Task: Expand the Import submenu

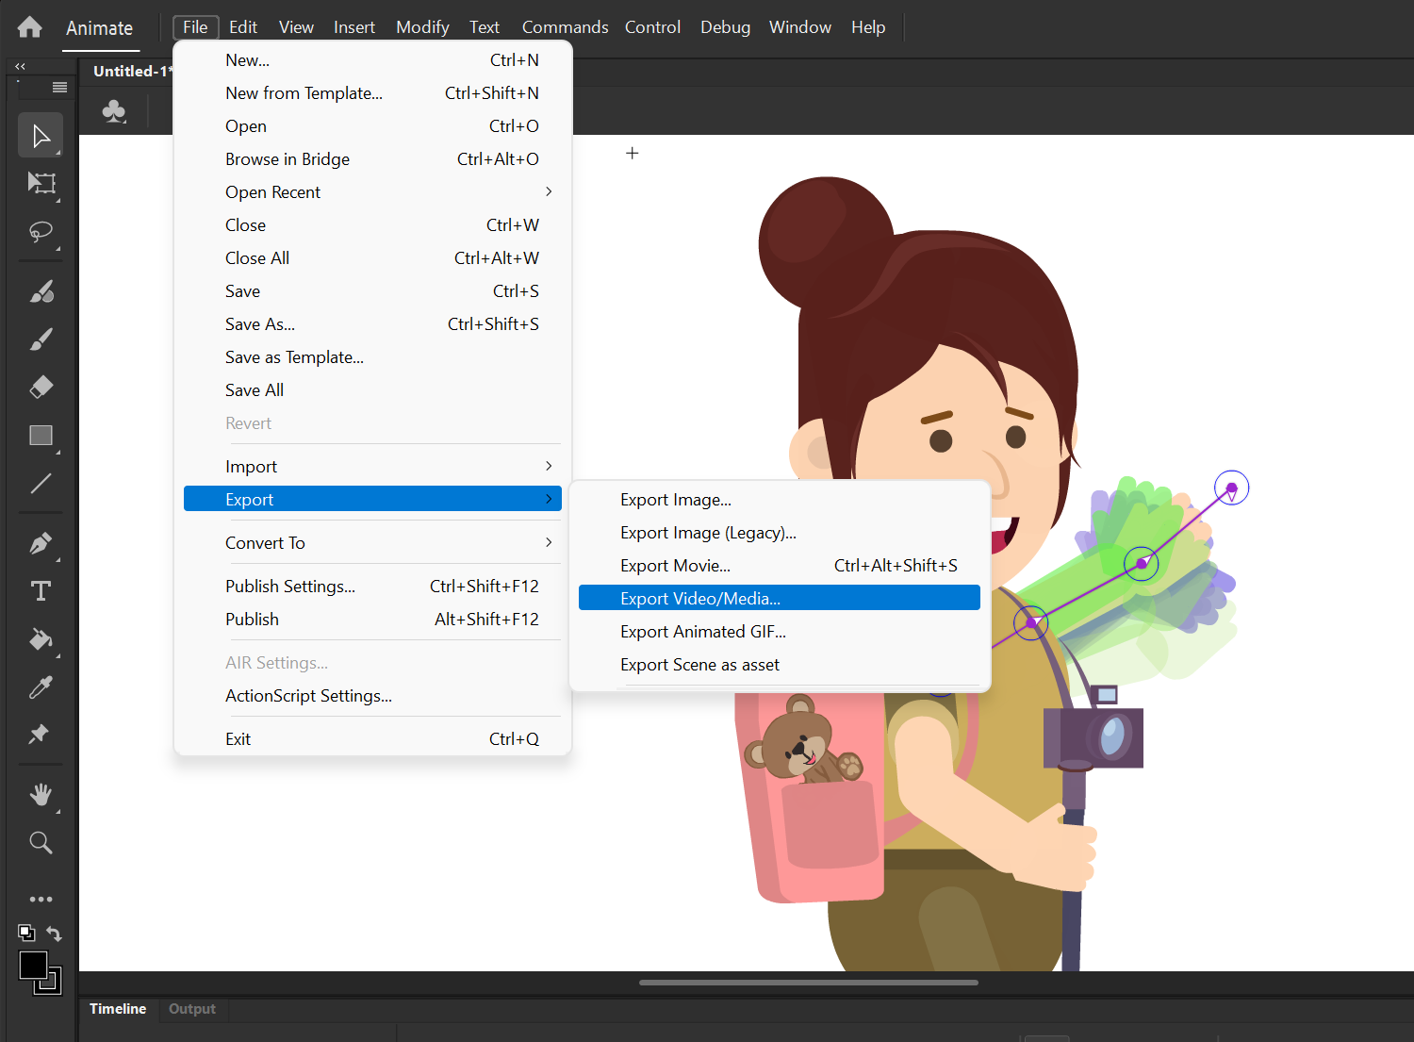Action: pyautogui.click(x=252, y=466)
